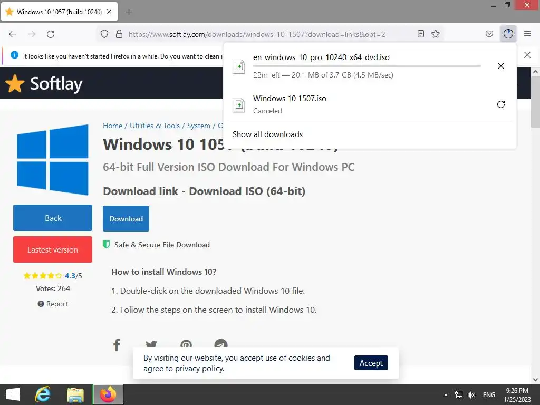Open the Firefox hamburger menu
Screen dimensions: 540x405
(527, 34)
